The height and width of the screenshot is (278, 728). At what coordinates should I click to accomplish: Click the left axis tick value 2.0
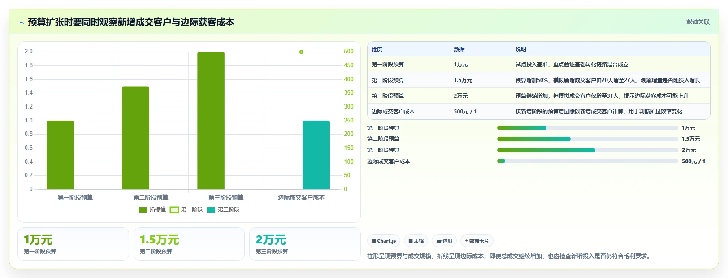(x=29, y=52)
